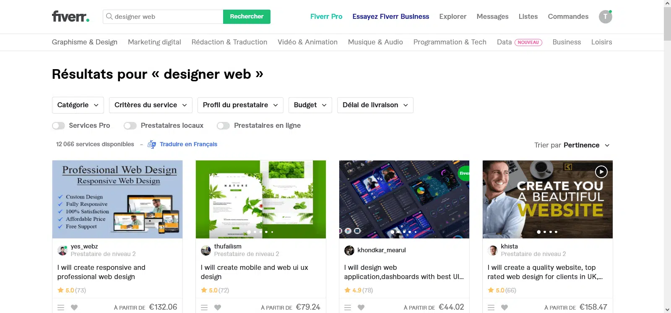
Task: Click the list menu icon on thufailism gig
Action: click(x=204, y=308)
